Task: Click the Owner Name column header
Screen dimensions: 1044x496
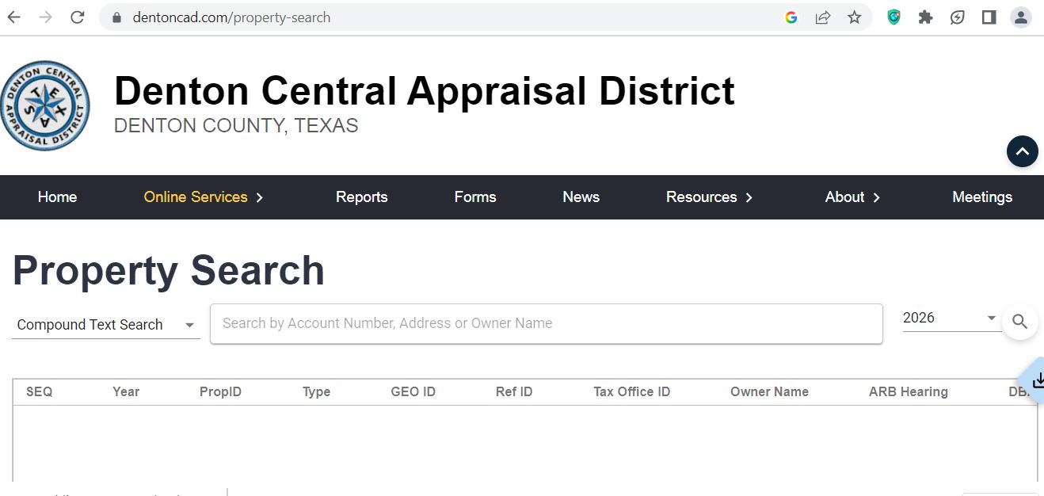Action: pyautogui.click(x=769, y=391)
